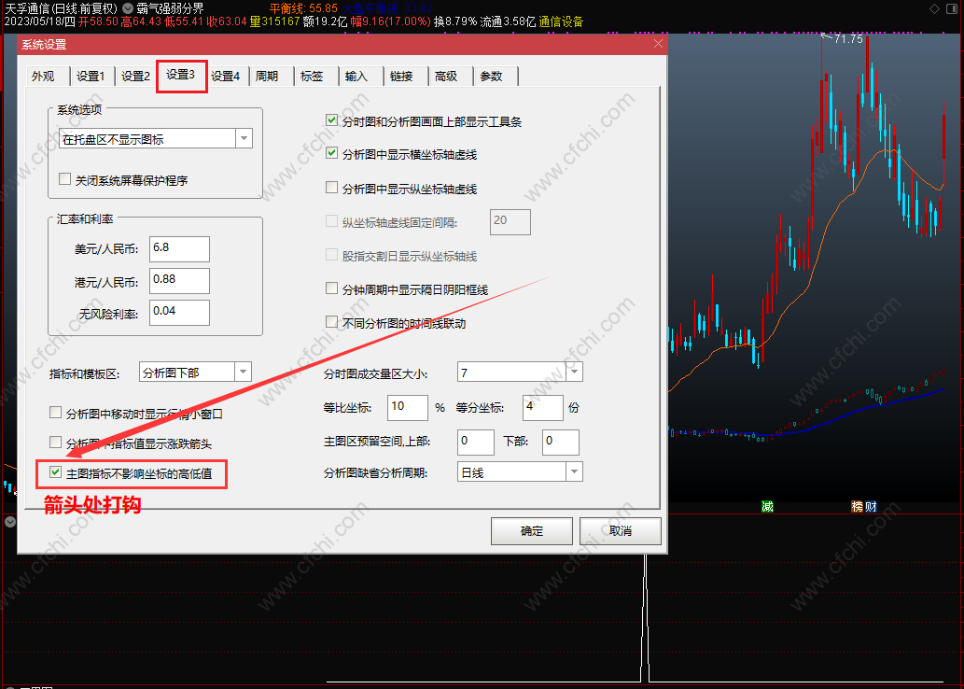
Task: Go to the 输入 tab
Action: pyautogui.click(x=356, y=77)
